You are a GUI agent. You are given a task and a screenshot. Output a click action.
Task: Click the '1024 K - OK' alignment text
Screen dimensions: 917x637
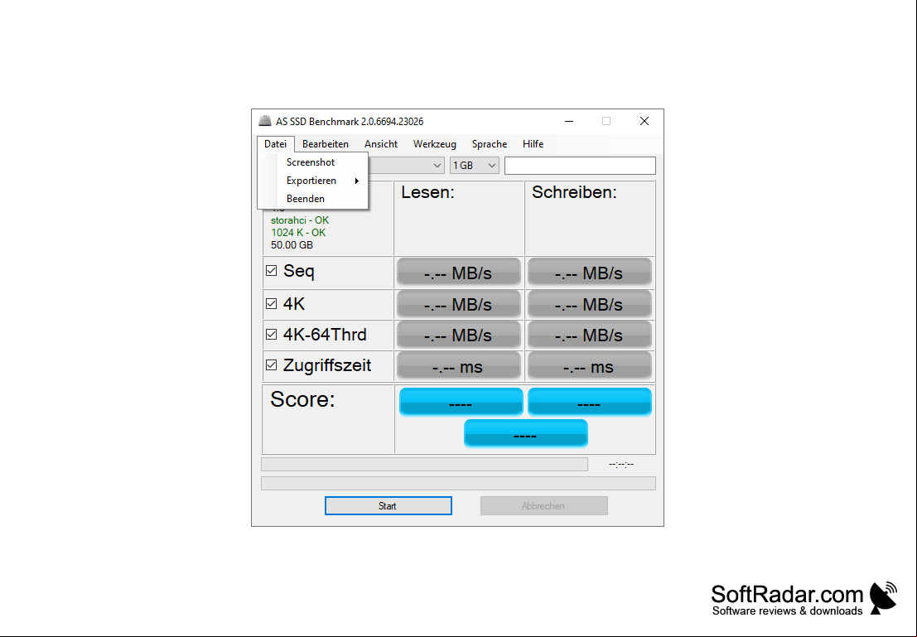coord(298,232)
